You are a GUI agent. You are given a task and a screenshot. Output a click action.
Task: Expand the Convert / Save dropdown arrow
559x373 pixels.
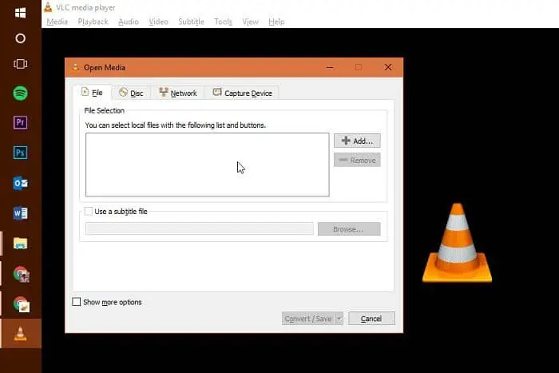pos(339,319)
